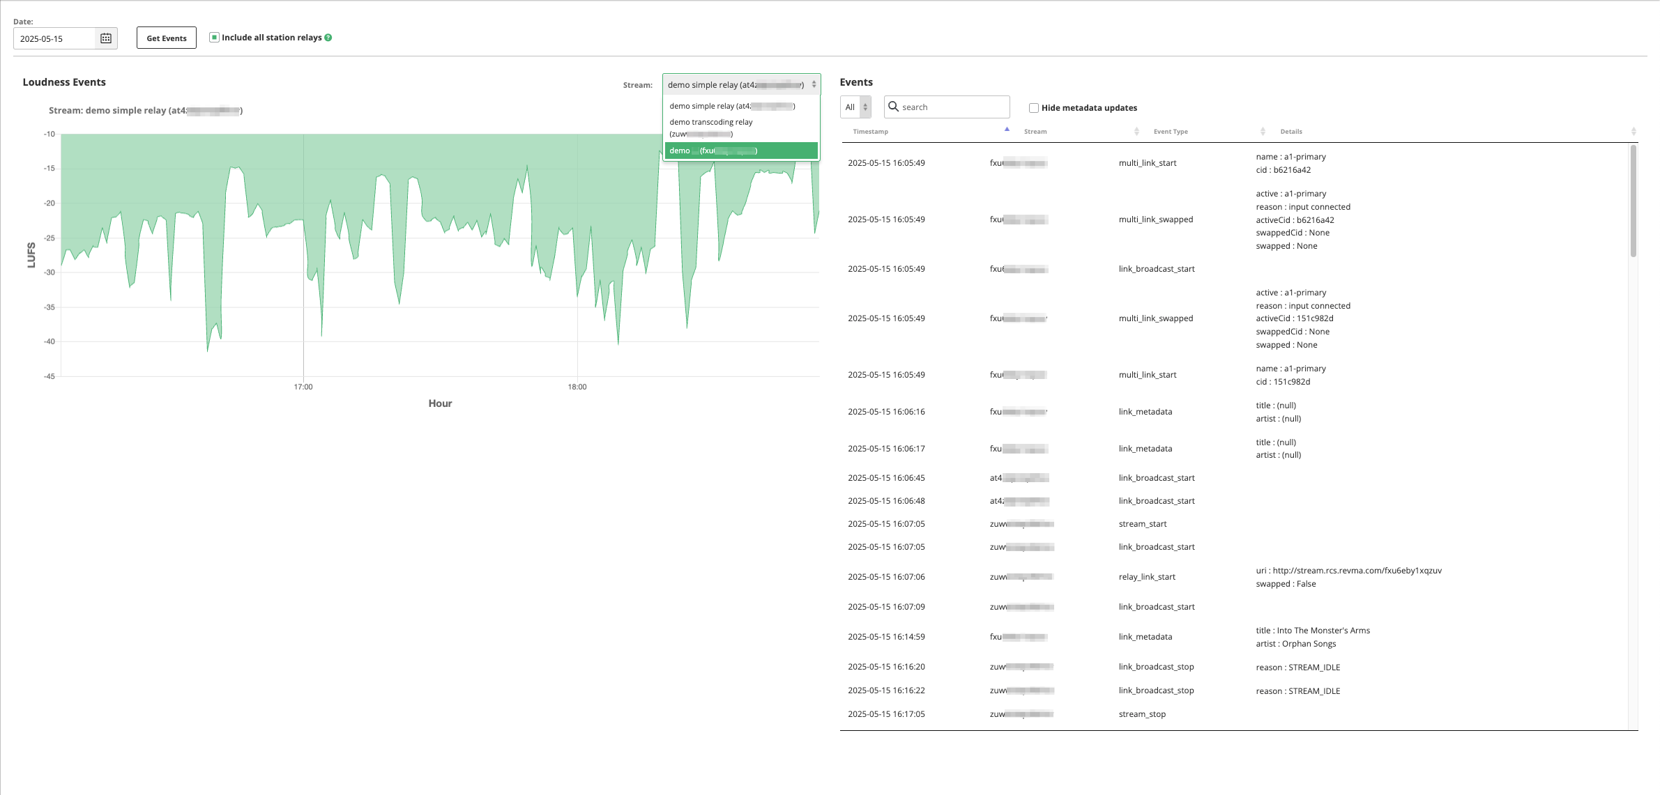Viewport: 1660px width, 795px height.
Task: Open the All events filter dropdown
Action: [x=855, y=107]
